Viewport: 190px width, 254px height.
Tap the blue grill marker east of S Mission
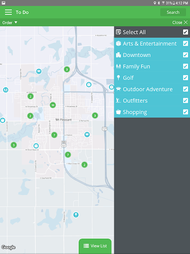(x=87, y=134)
